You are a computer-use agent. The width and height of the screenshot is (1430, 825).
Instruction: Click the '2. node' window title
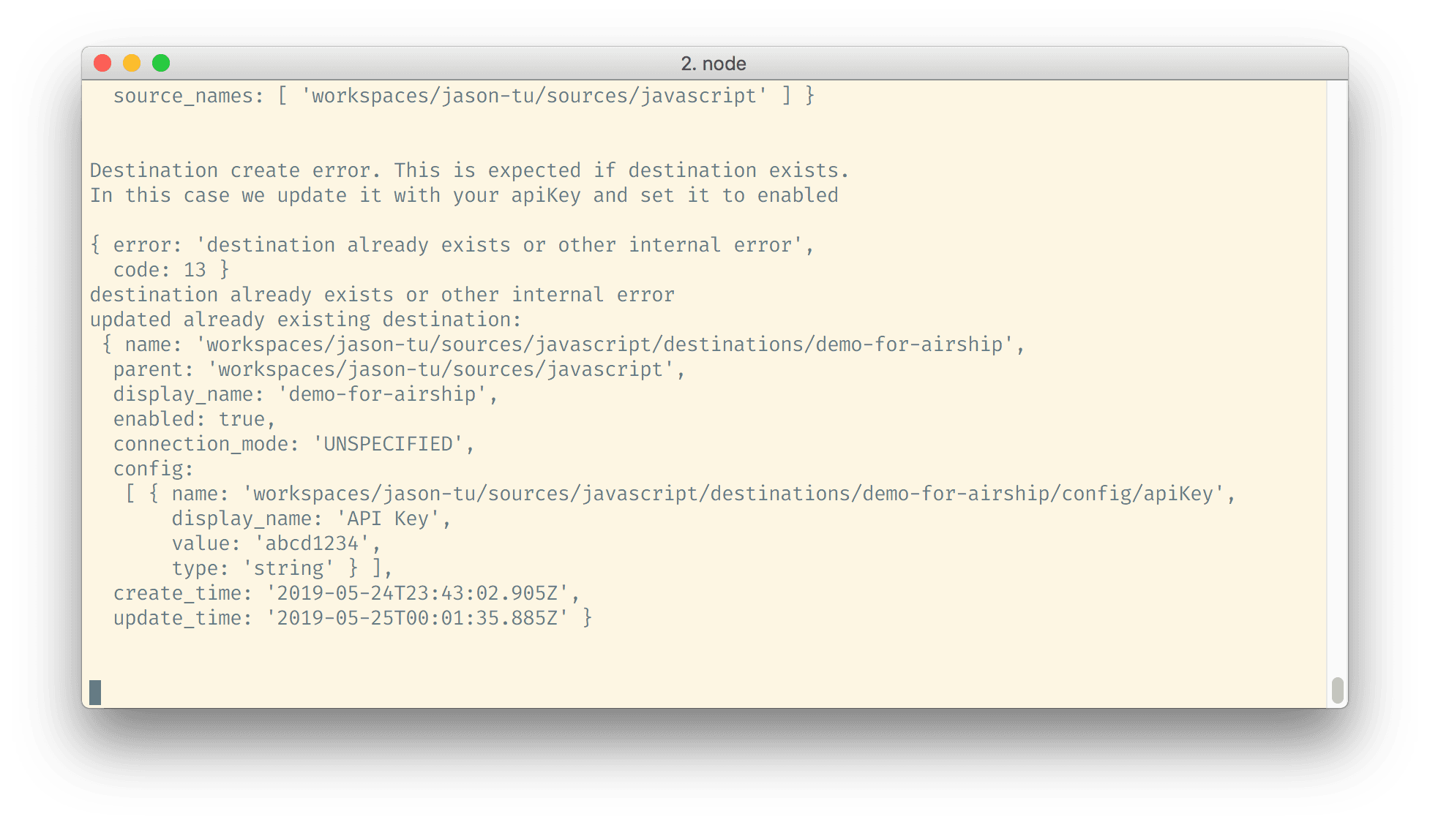click(x=714, y=64)
